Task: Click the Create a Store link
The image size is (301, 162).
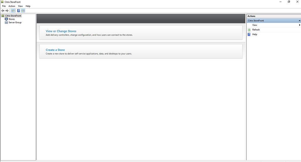Action: 55,50
